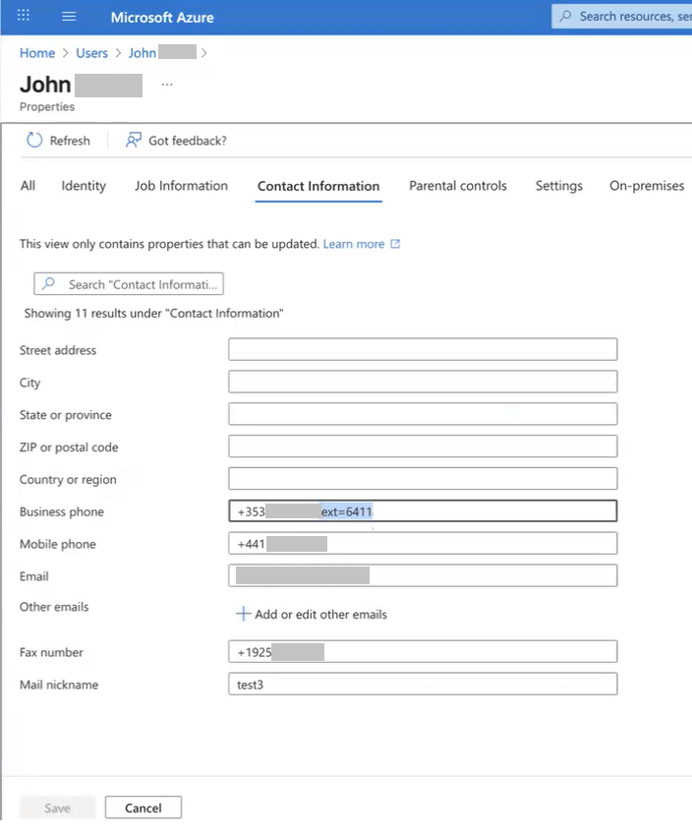Click the feedback person icon

point(133,140)
